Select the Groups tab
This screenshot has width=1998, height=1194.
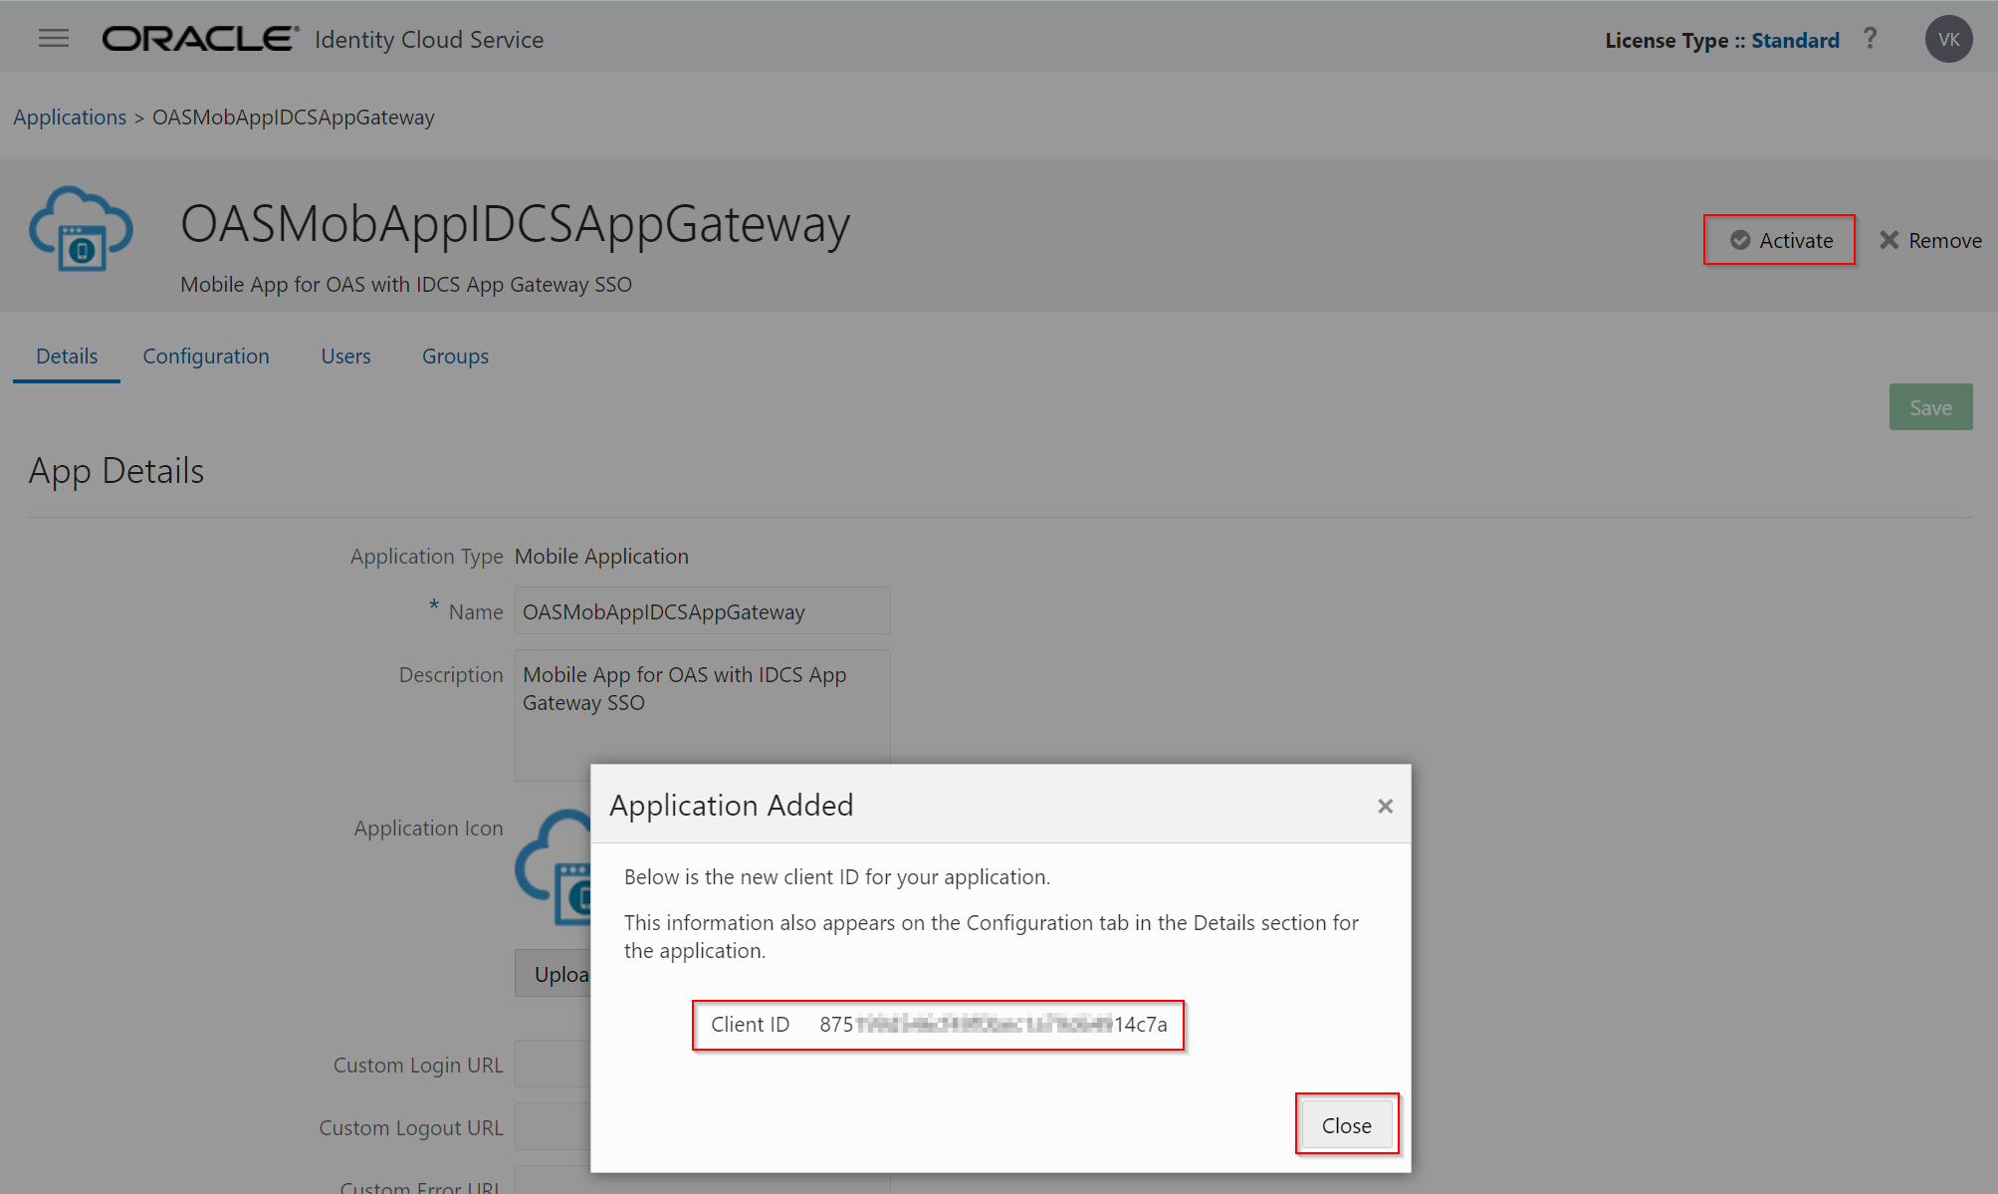[x=455, y=357]
